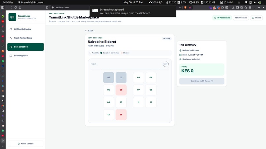Click booked seat 01
Image resolution: width=266 pixels, height=149 pixels.
coord(109,77)
